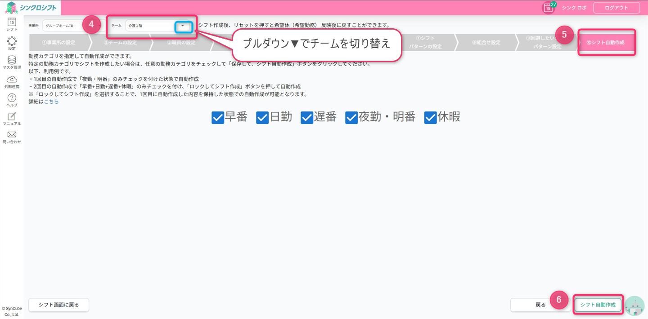Click the シフト自動作成 button at bottom
648x319 pixels.
click(598, 305)
